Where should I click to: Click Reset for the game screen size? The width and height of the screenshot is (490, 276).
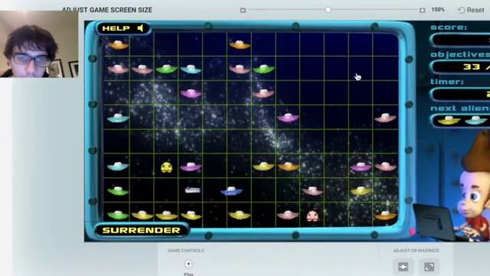472,10
